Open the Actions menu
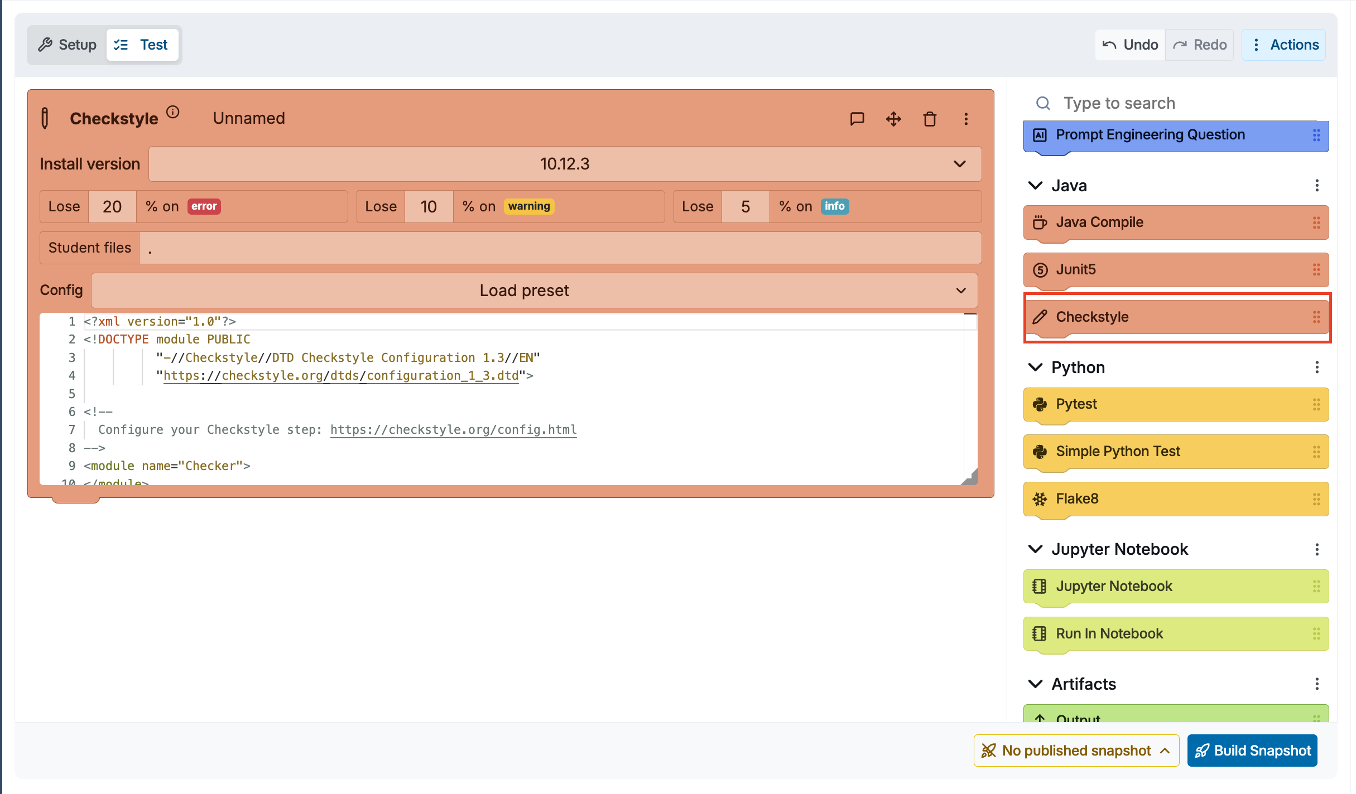The image size is (1356, 794). pyautogui.click(x=1283, y=45)
